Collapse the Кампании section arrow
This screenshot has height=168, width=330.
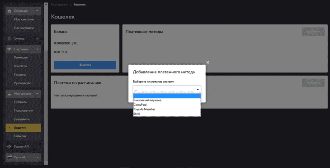click(37, 11)
